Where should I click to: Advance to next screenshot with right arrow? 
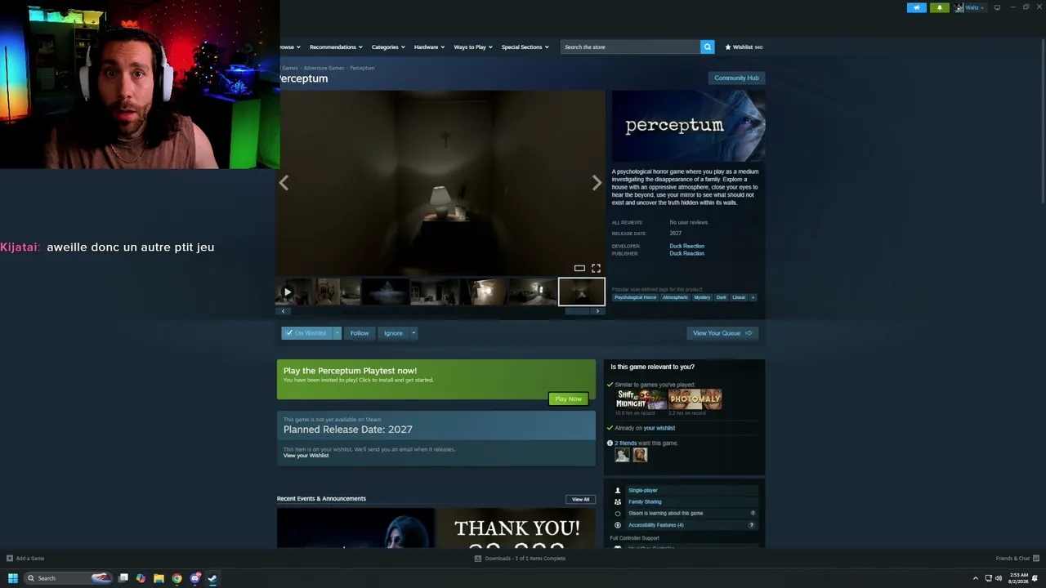click(x=597, y=183)
